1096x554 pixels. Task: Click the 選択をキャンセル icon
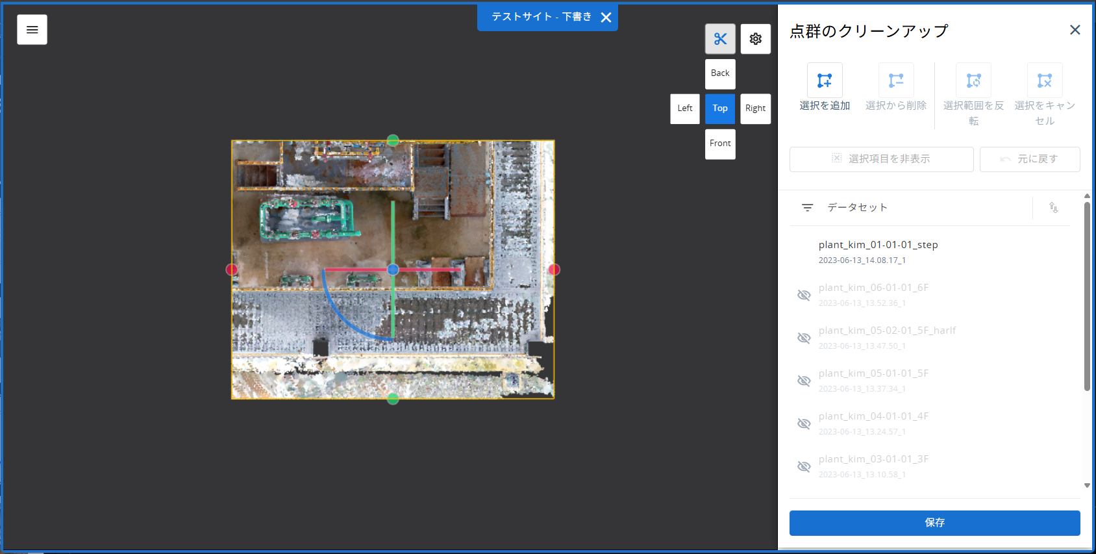[1045, 81]
